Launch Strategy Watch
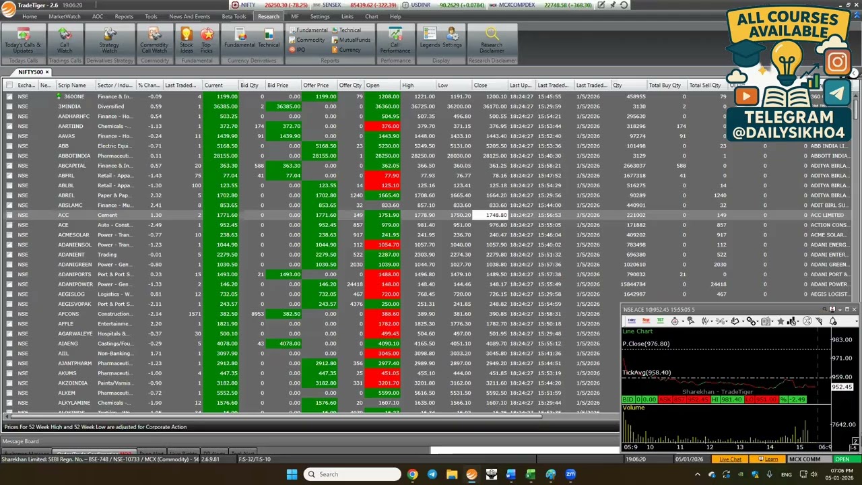Screen dimensions: 862x485 pos(109,40)
